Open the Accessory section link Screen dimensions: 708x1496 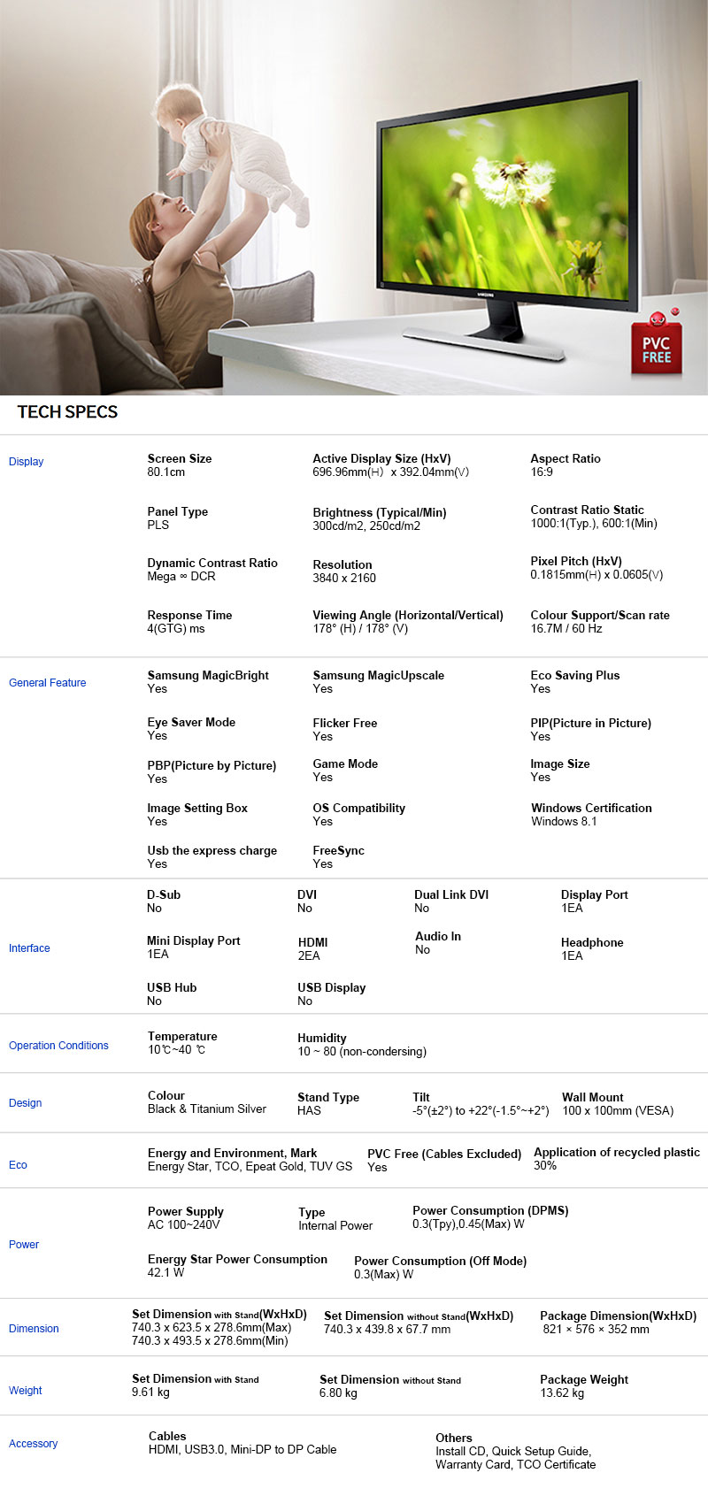click(33, 1443)
